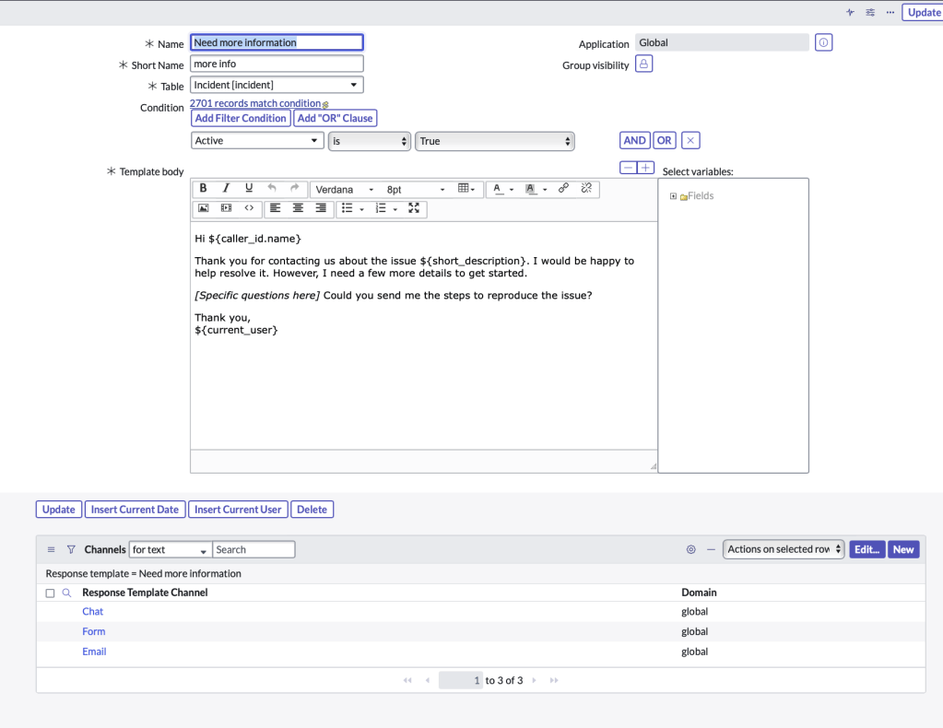This screenshot has width=943, height=728.
Task: Click the Insert Current Date button
Action: (136, 510)
